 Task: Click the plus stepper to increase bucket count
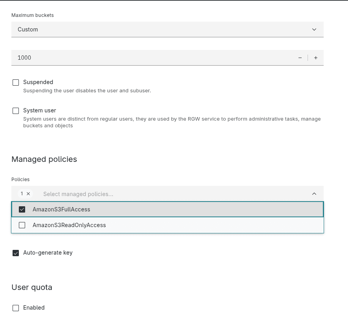[x=315, y=58]
